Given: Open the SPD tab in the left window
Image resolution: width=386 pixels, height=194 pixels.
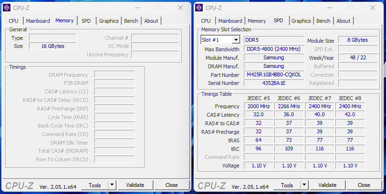Looking at the screenshot, I should click(86, 21).
